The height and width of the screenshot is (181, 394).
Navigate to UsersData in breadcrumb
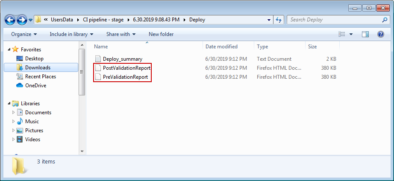click(x=62, y=20)
